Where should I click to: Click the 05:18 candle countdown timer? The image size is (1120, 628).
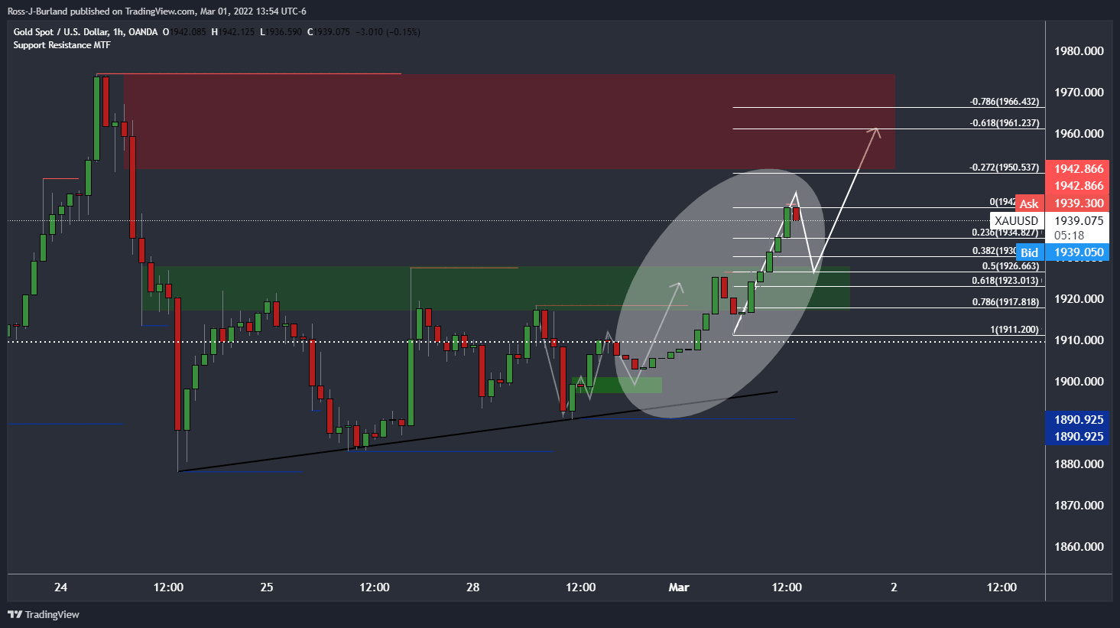[1069, 236]
